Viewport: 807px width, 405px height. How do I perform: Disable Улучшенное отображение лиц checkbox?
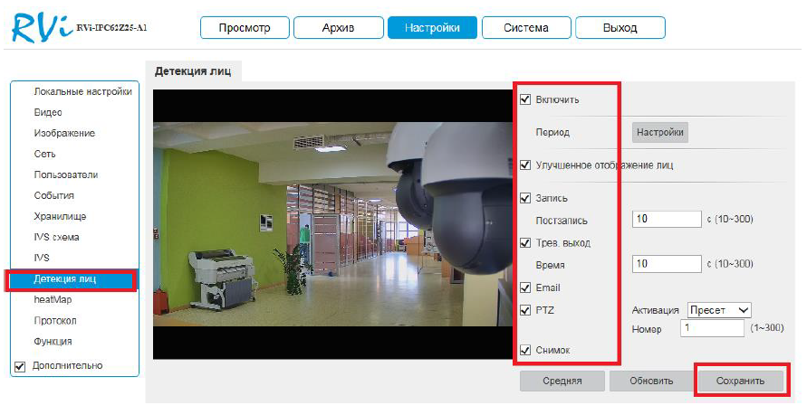point(525,165)
